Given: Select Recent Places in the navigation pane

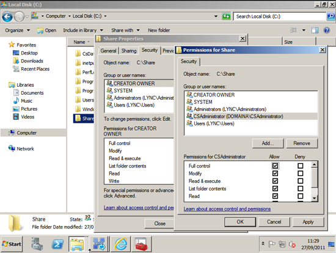Looking at the screenshot, I should click(x=35, y=69).
